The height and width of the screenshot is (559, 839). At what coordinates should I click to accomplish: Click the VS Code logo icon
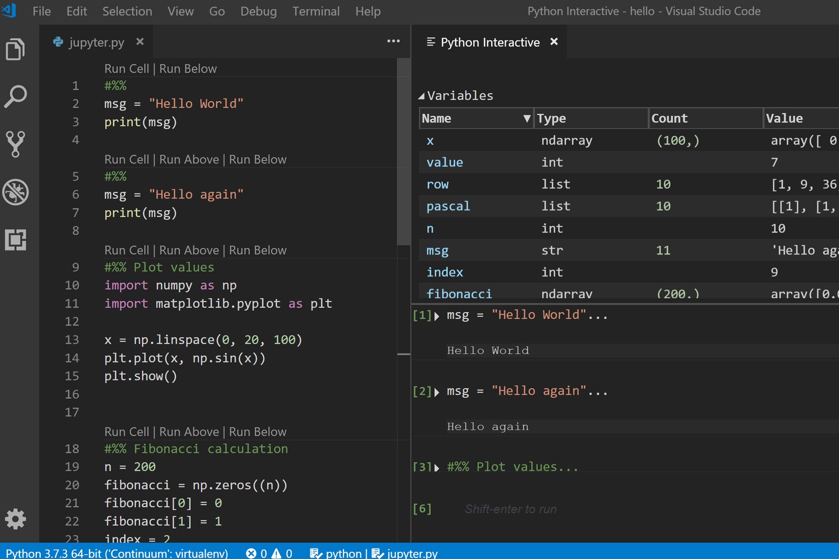click(x=9, y=10)
